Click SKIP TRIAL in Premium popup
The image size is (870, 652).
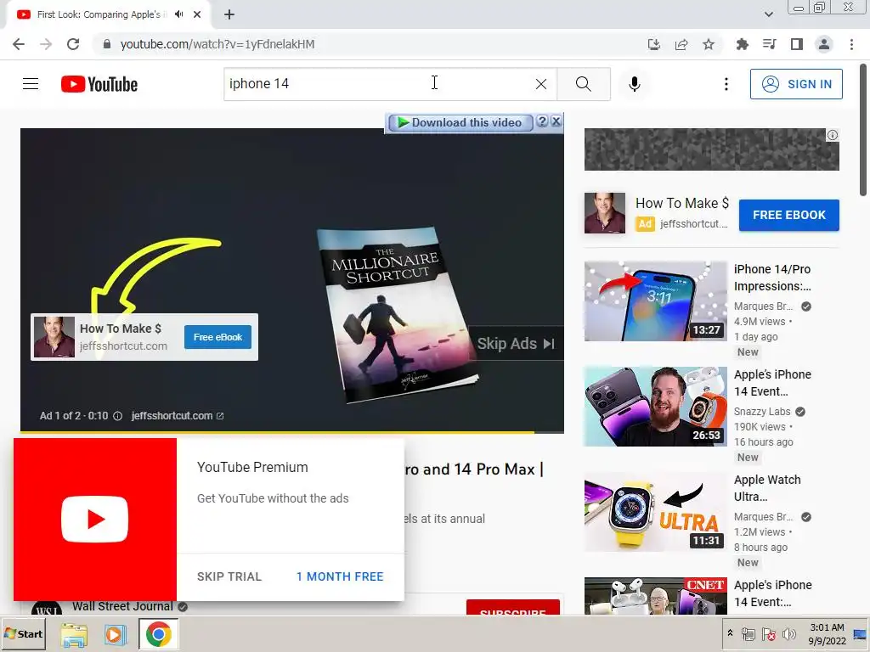point(229,576)
